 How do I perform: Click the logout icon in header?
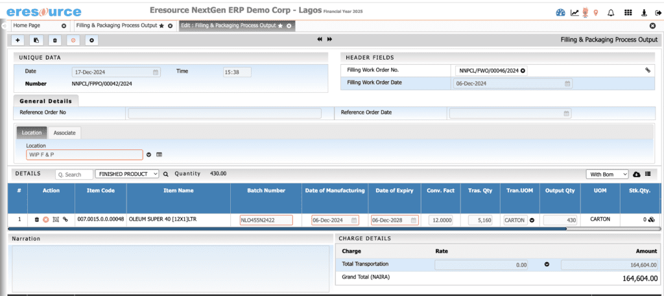click(x=658, y=12)
